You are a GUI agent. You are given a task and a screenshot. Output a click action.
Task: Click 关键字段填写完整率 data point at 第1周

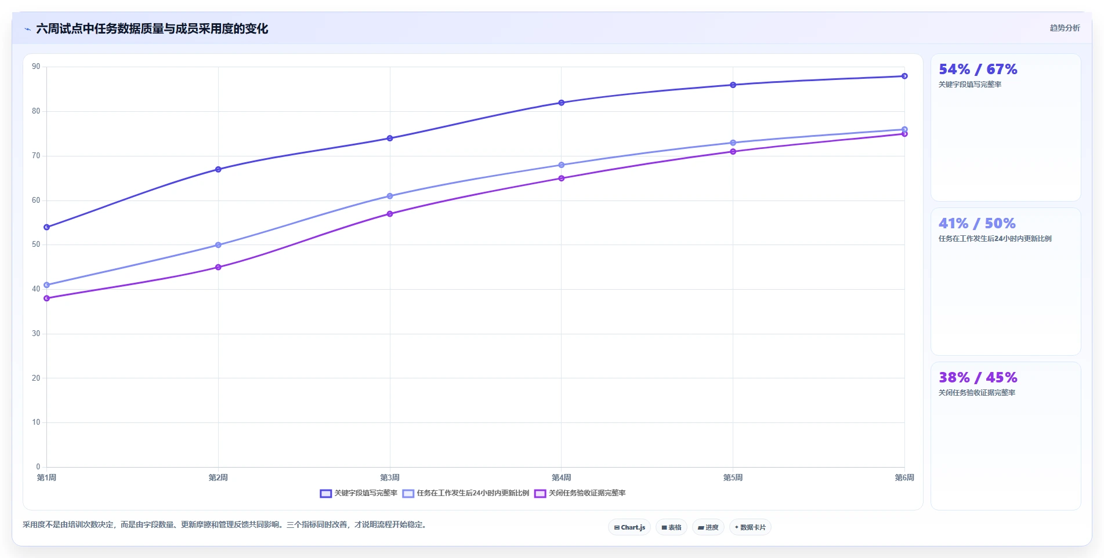point(47,227)
